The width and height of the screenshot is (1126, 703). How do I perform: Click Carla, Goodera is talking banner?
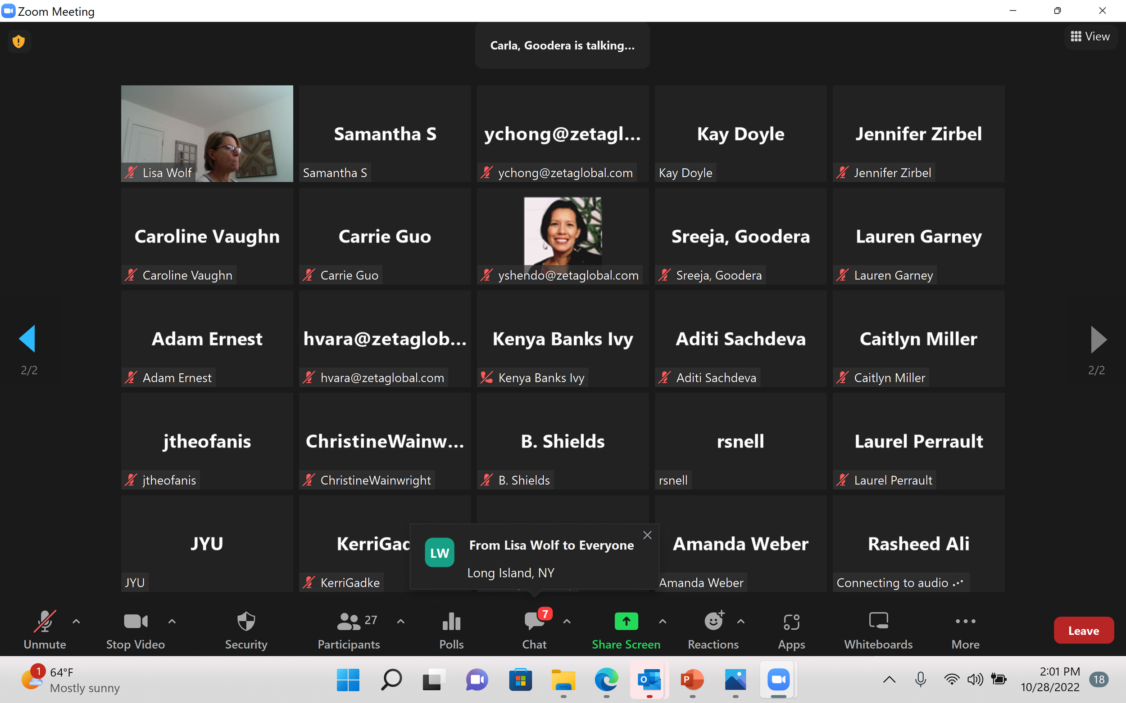point(562,45)
